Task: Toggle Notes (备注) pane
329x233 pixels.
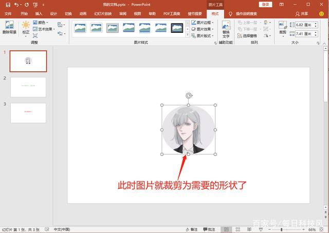Action: 192,229
